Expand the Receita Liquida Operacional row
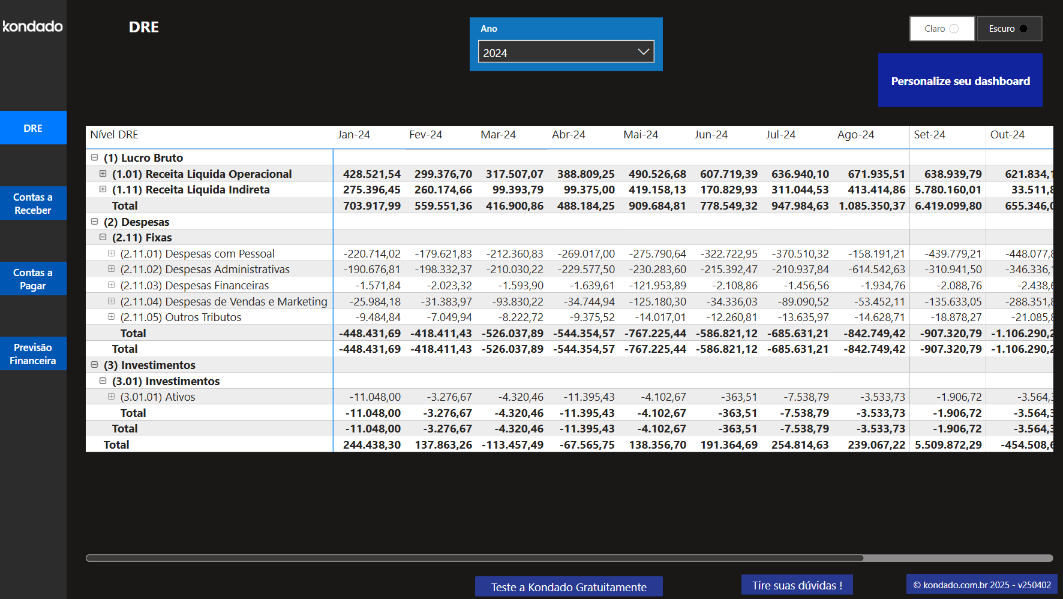This screenshot has width=1063, height=599. coord(103,174)
